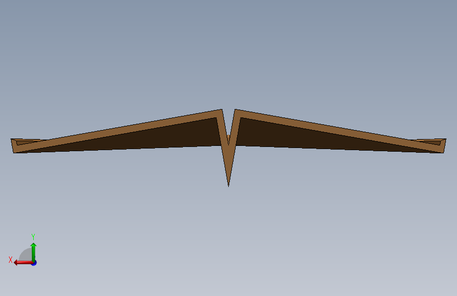Click the green Y axis arrow of the triad
The width and height of the screenshot is (457, 296).
coord(34,252)
